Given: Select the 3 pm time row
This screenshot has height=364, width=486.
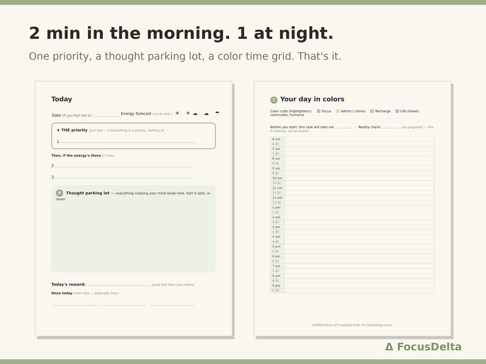Looking at the screenshot, I should 352,227.
